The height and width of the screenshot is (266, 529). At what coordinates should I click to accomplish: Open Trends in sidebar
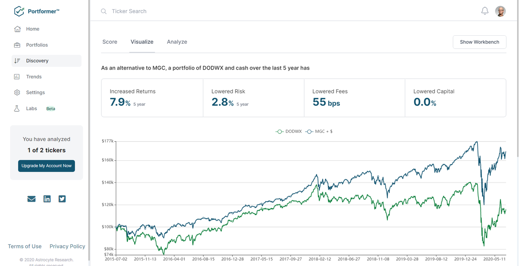(34, 77)
